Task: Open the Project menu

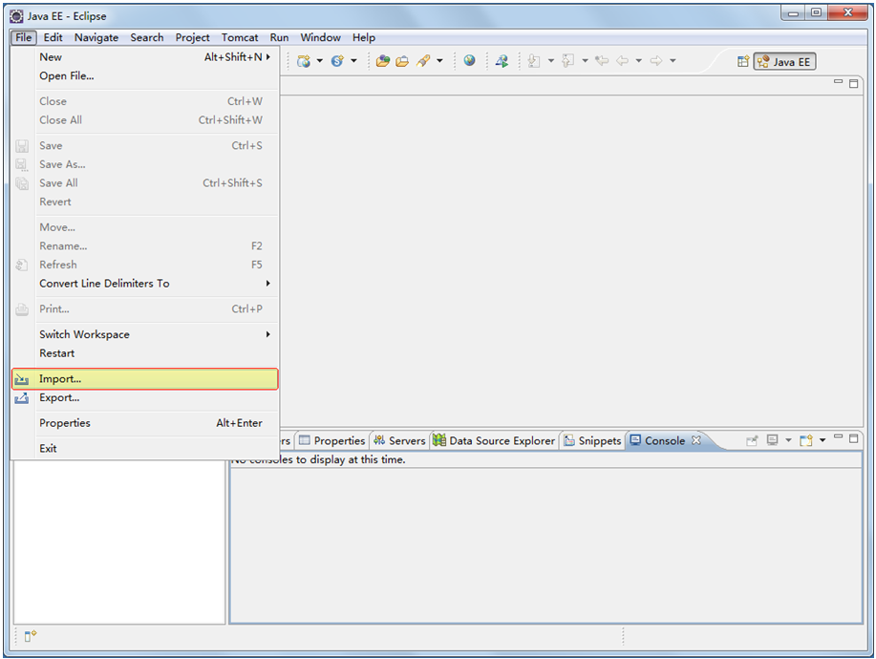Action: [x=192, y=37]
